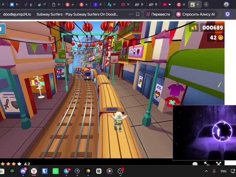Viewport: 236px width, 177px height.
Task: Click the x1 score multiplier badge
Action: point(194,28)
